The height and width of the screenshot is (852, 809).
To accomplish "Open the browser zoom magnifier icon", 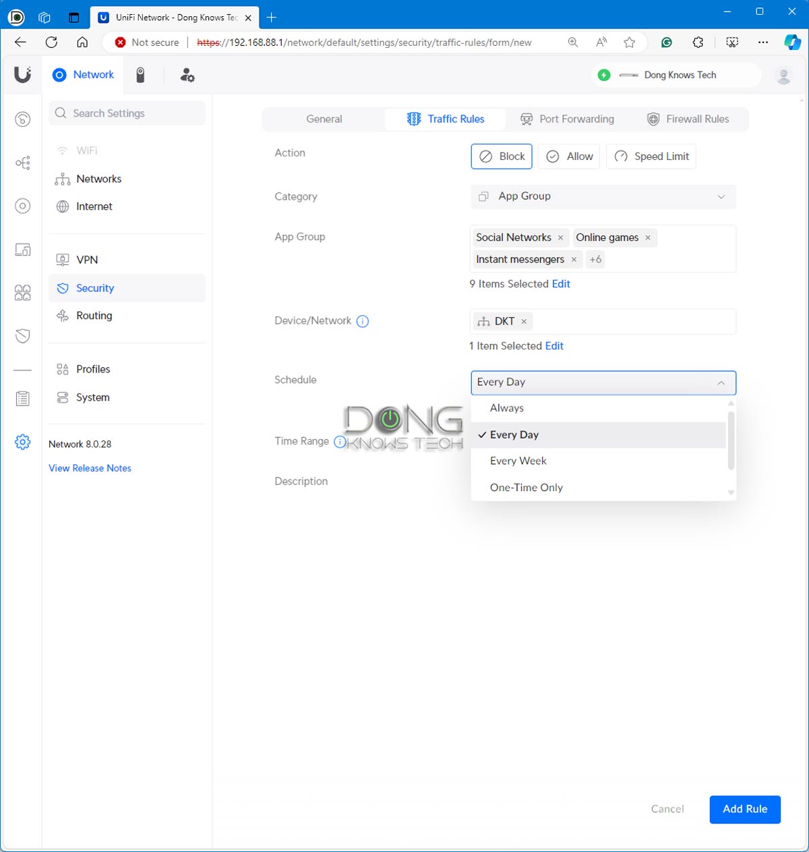I will click(x=573, y=42).
